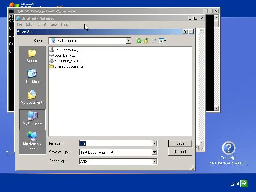
Task: Click cmd window scrollbar up arrow
Action: (216, 18)
